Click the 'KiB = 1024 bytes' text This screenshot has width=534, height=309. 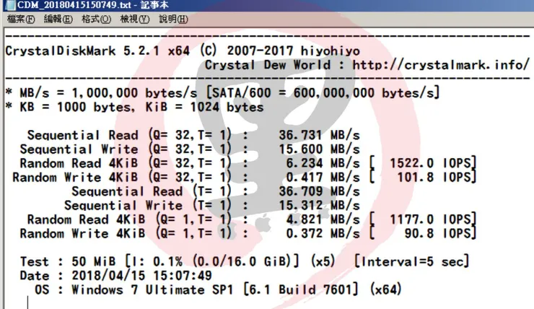[205, 108]
